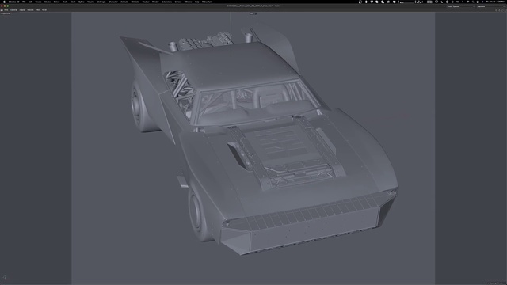Click the world axis gizmo in viewport corner
Screen dimensions: 507x285
pyautogui.click(x=5, y=277)
